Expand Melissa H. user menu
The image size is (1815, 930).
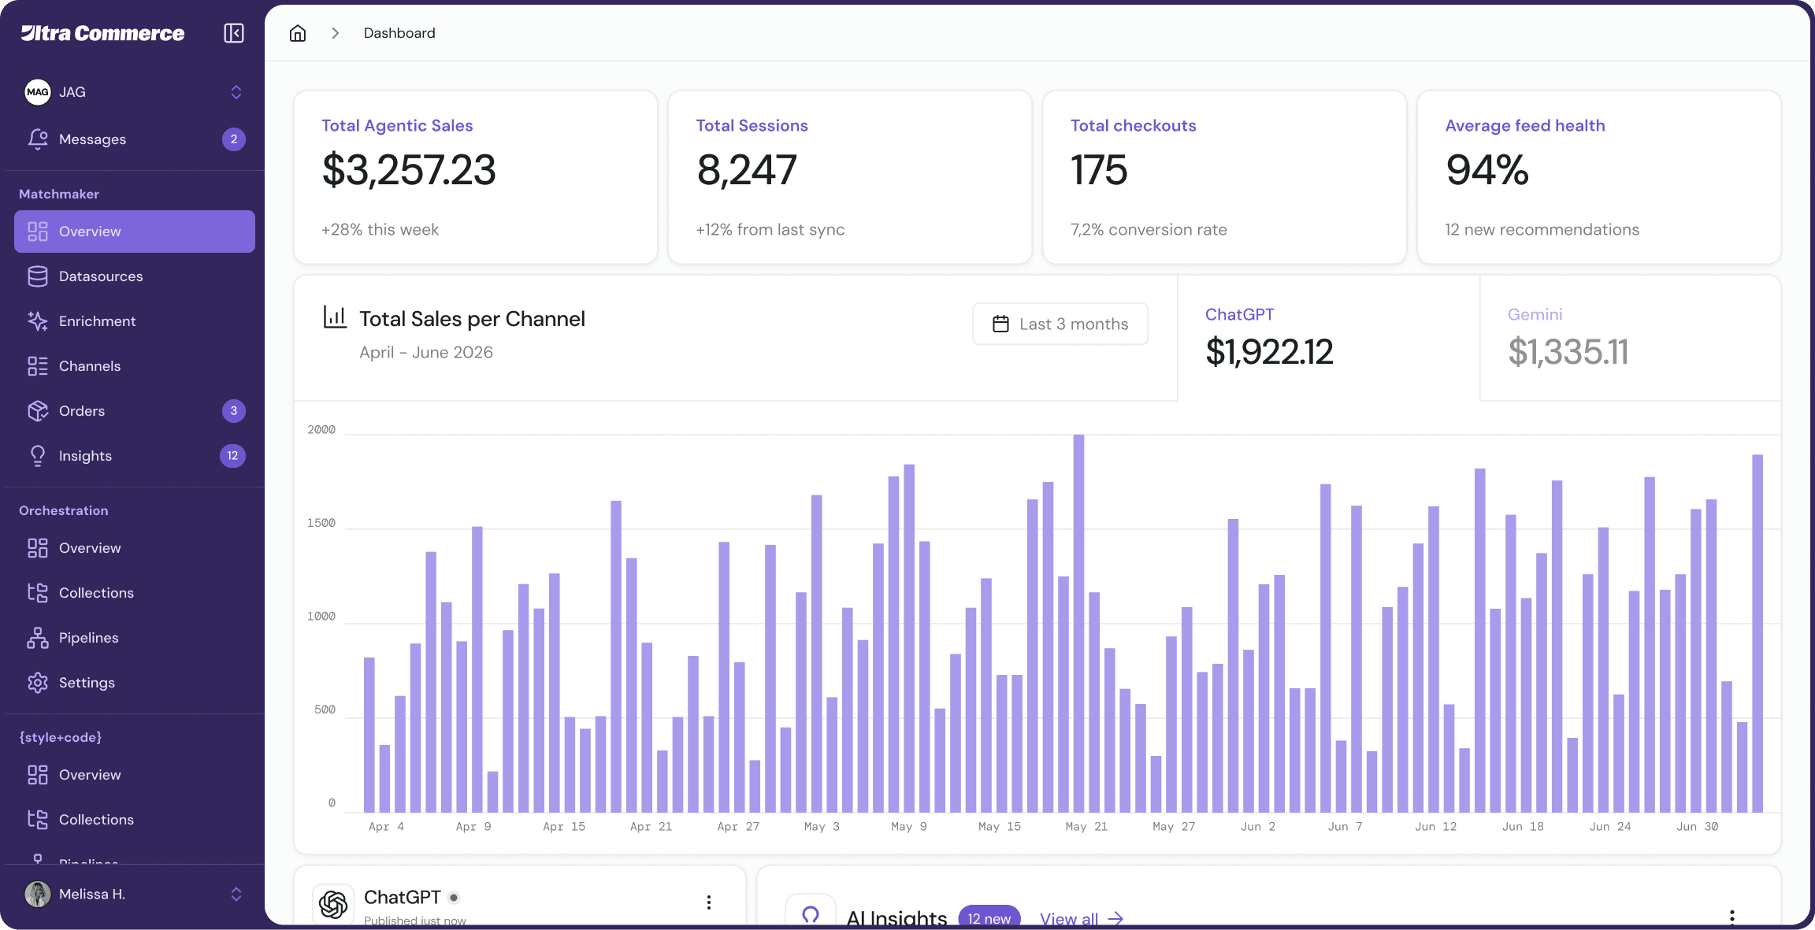236,894
